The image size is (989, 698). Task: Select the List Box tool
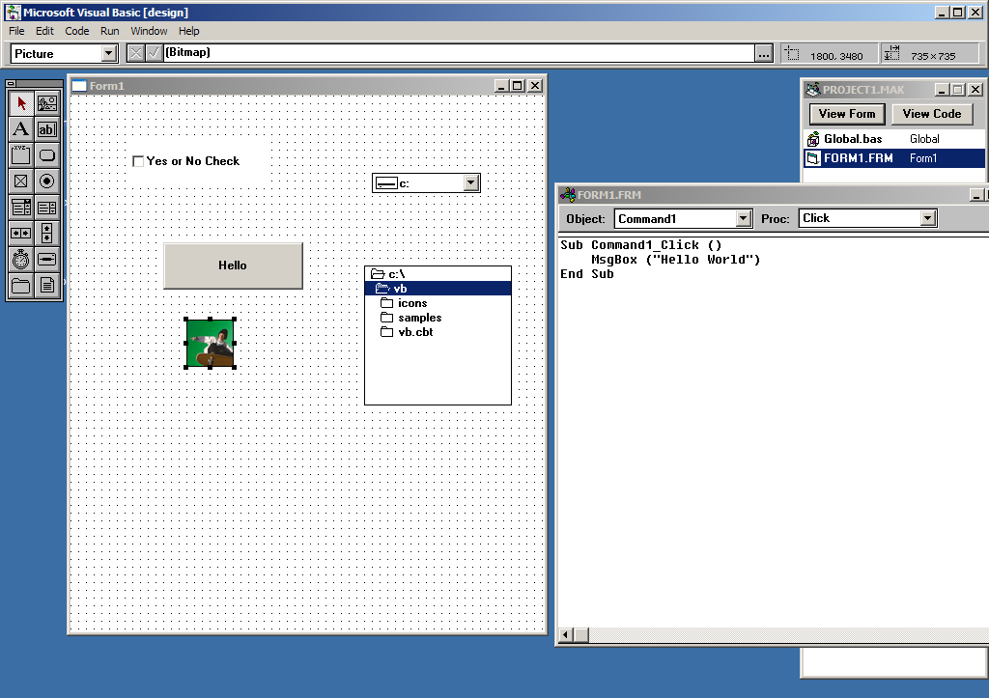(x=46, y=208)
